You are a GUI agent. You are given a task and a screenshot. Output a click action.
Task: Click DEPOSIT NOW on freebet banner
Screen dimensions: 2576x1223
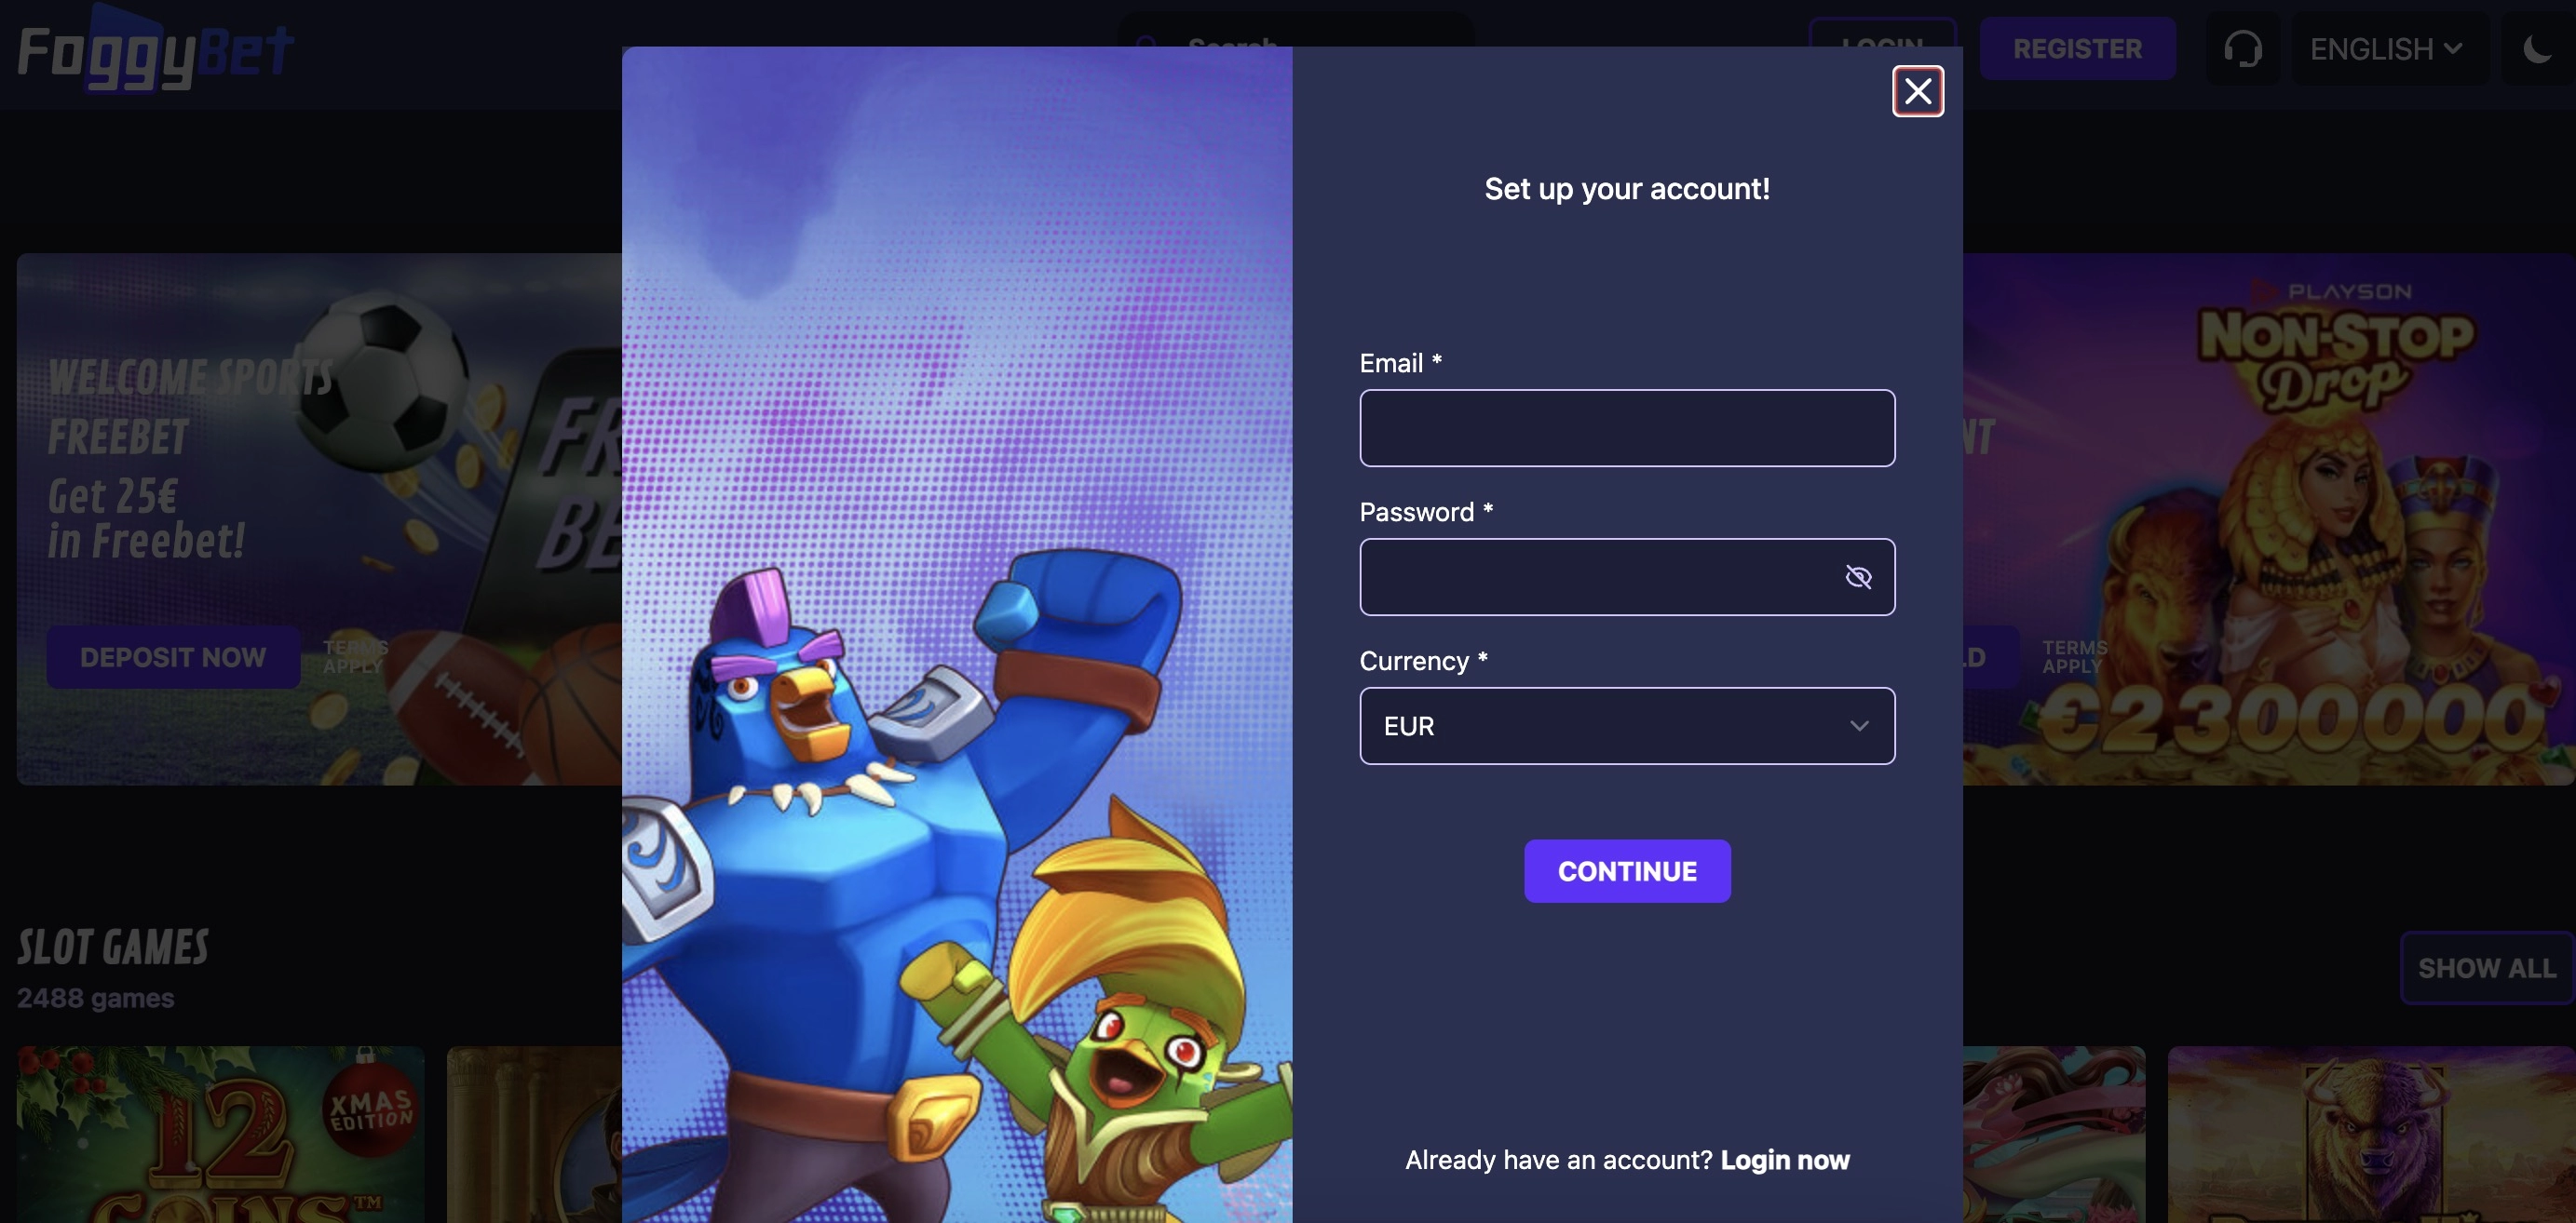pos(173,657)
